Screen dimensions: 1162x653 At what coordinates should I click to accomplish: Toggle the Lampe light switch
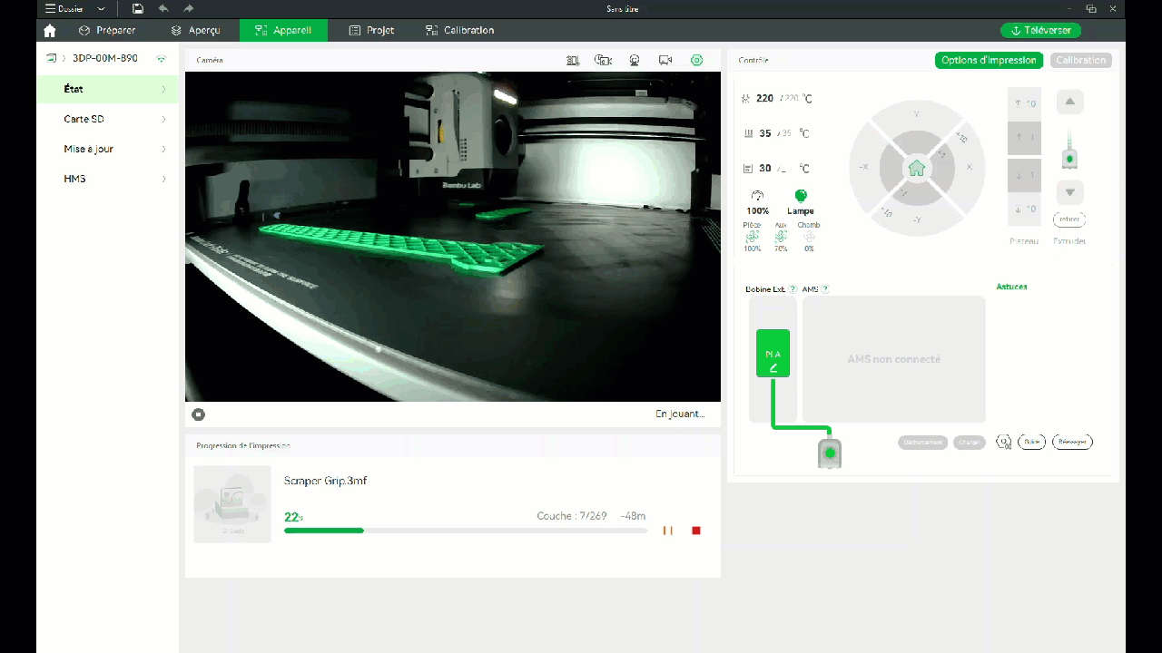click(x=801, y=201)
